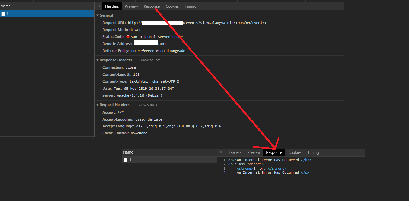Switch to Headers tab in lower panel
The height and width of the screenshot is (201, 409).
234,152
